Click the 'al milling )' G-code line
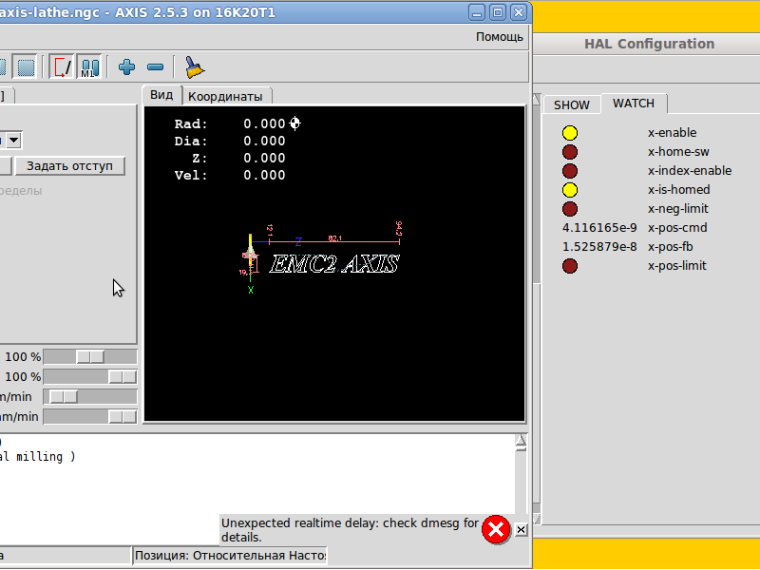The width and height of the screenshot is (760, 570). (38, 457)
